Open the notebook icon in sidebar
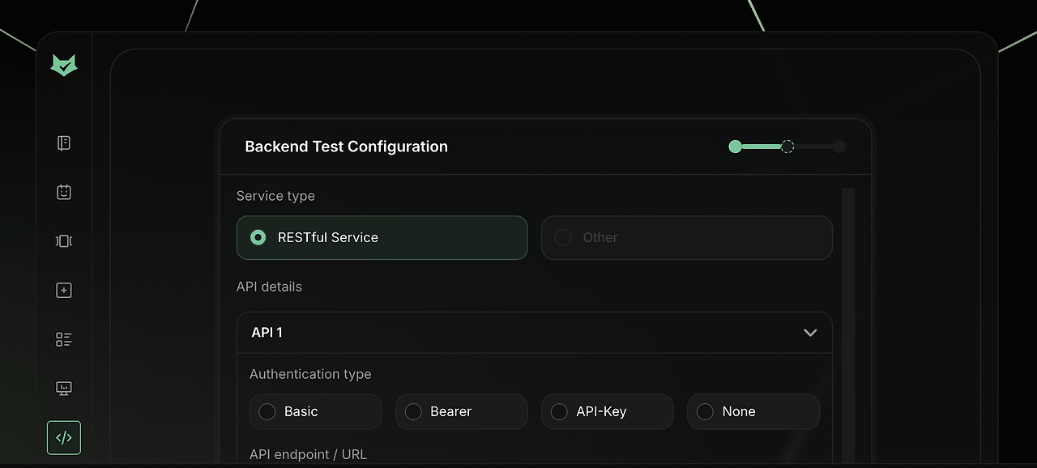 coord(64,143)
